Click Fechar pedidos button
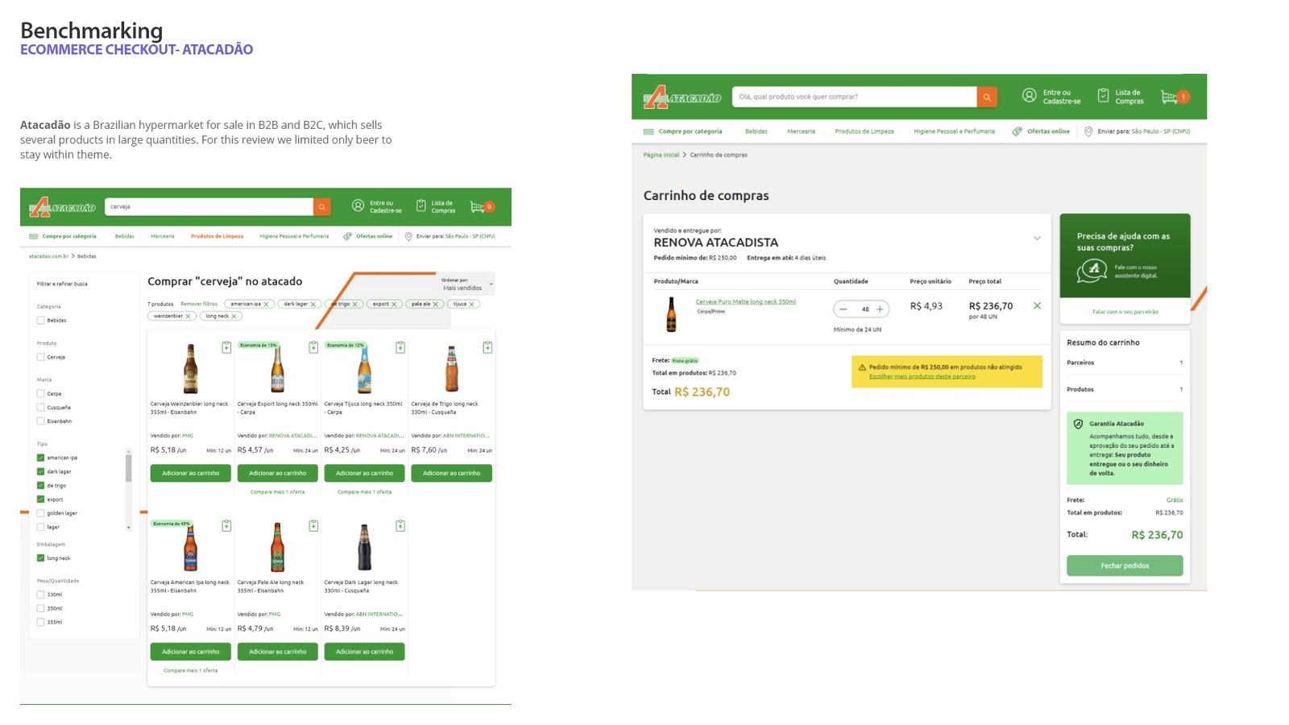1289x725 pixels. pyautogui.click(x=1125, y=565)
